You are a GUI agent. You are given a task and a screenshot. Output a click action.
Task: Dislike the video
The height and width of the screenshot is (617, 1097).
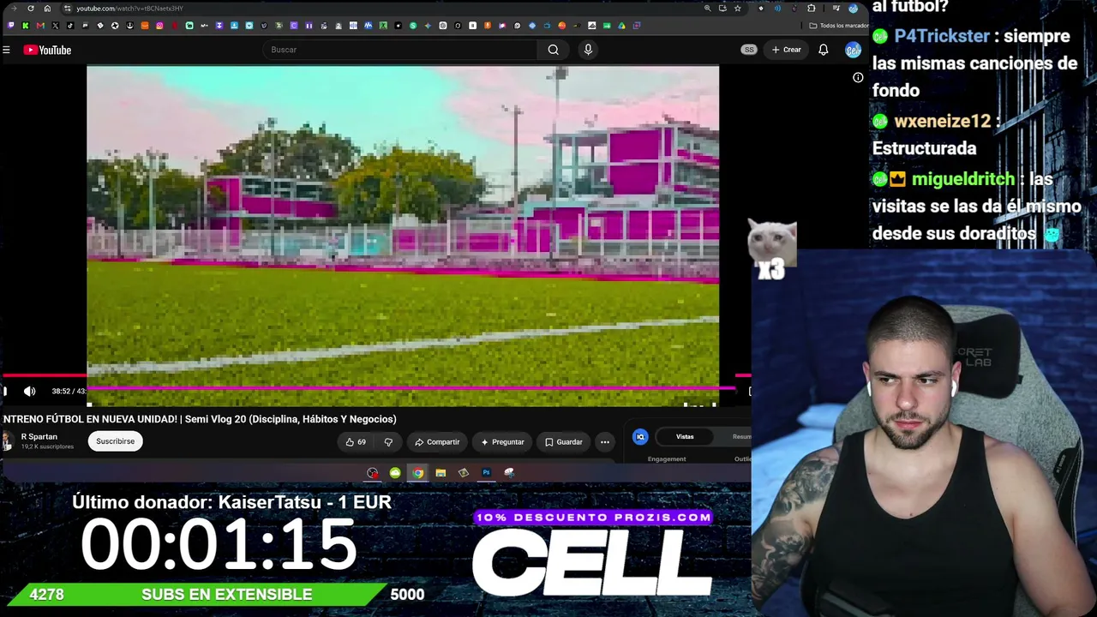tap(388, 442)
